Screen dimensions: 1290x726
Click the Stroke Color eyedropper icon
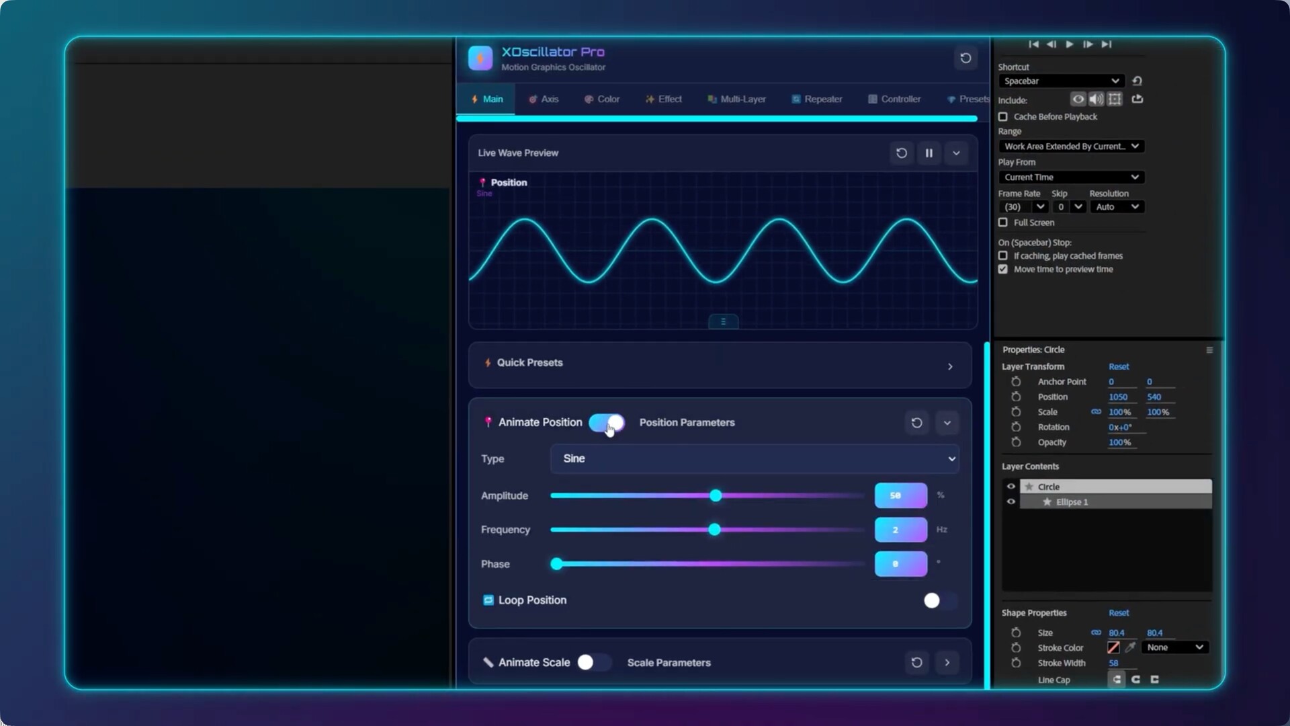pos(1130,647)
